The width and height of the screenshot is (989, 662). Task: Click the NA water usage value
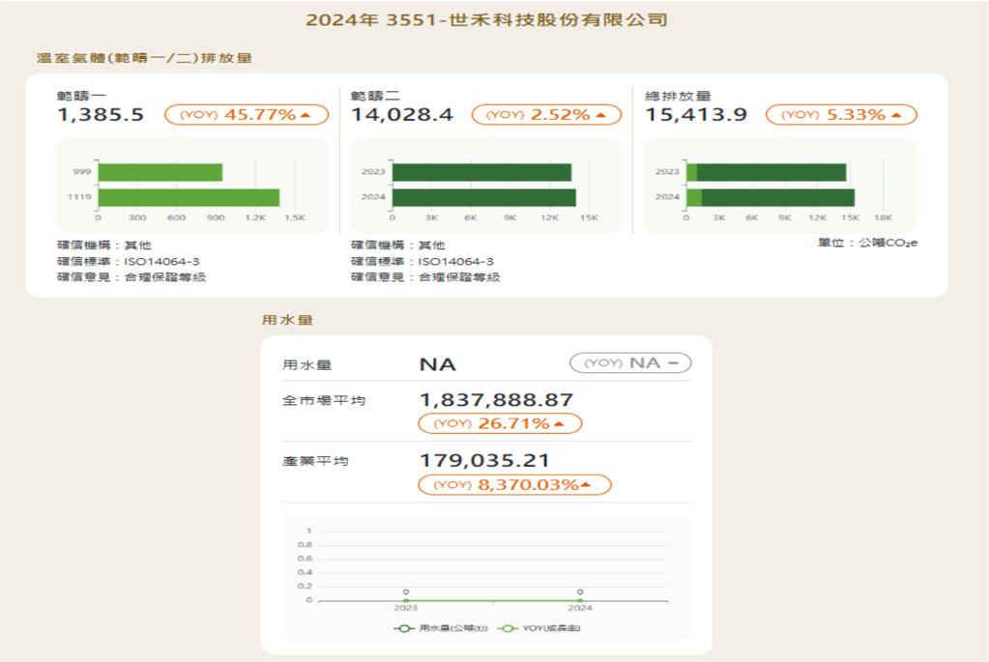point(438,364)
